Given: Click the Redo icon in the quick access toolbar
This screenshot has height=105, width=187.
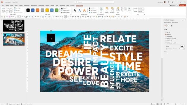Looking at the screenshot, I should (x=15, y=17).
